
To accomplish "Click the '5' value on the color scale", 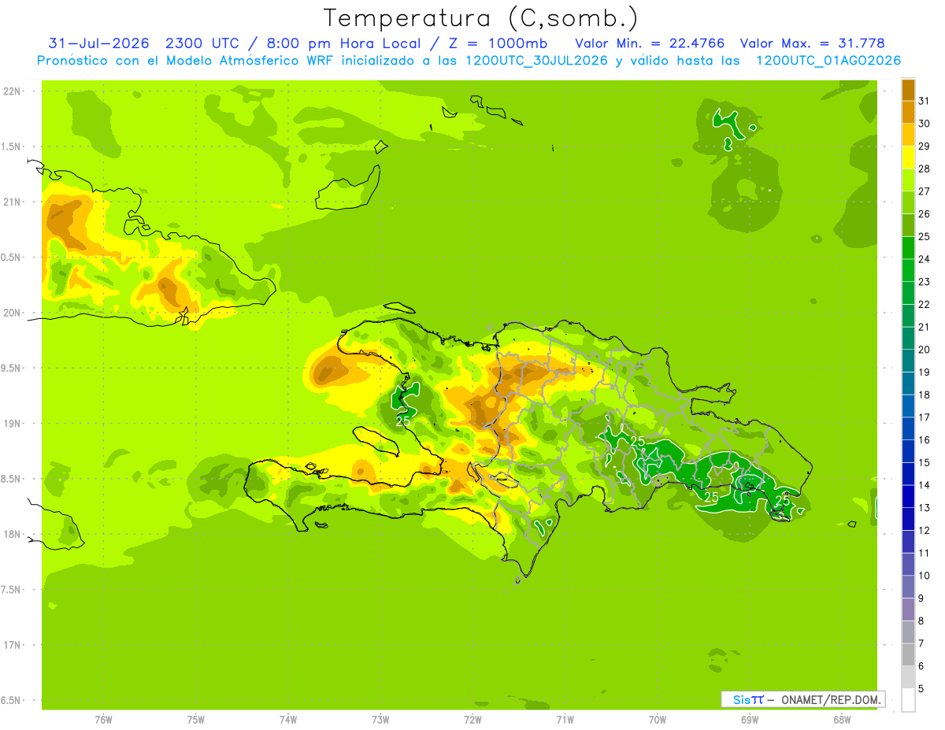I will click(x=921, y=689).
